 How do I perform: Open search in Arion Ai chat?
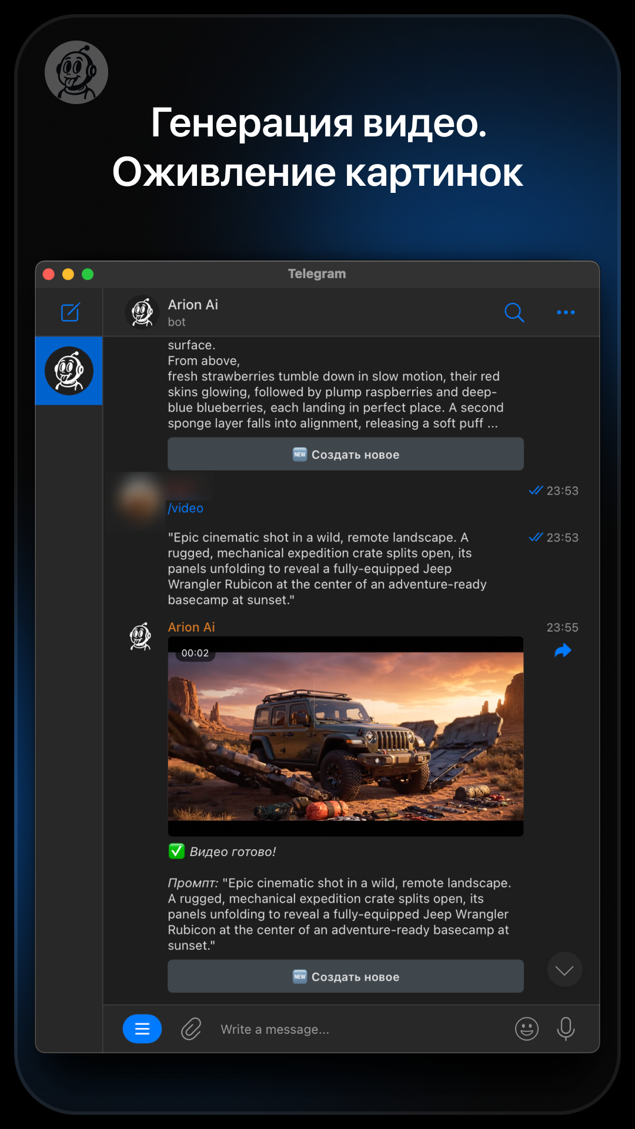[x=514, y=312]
